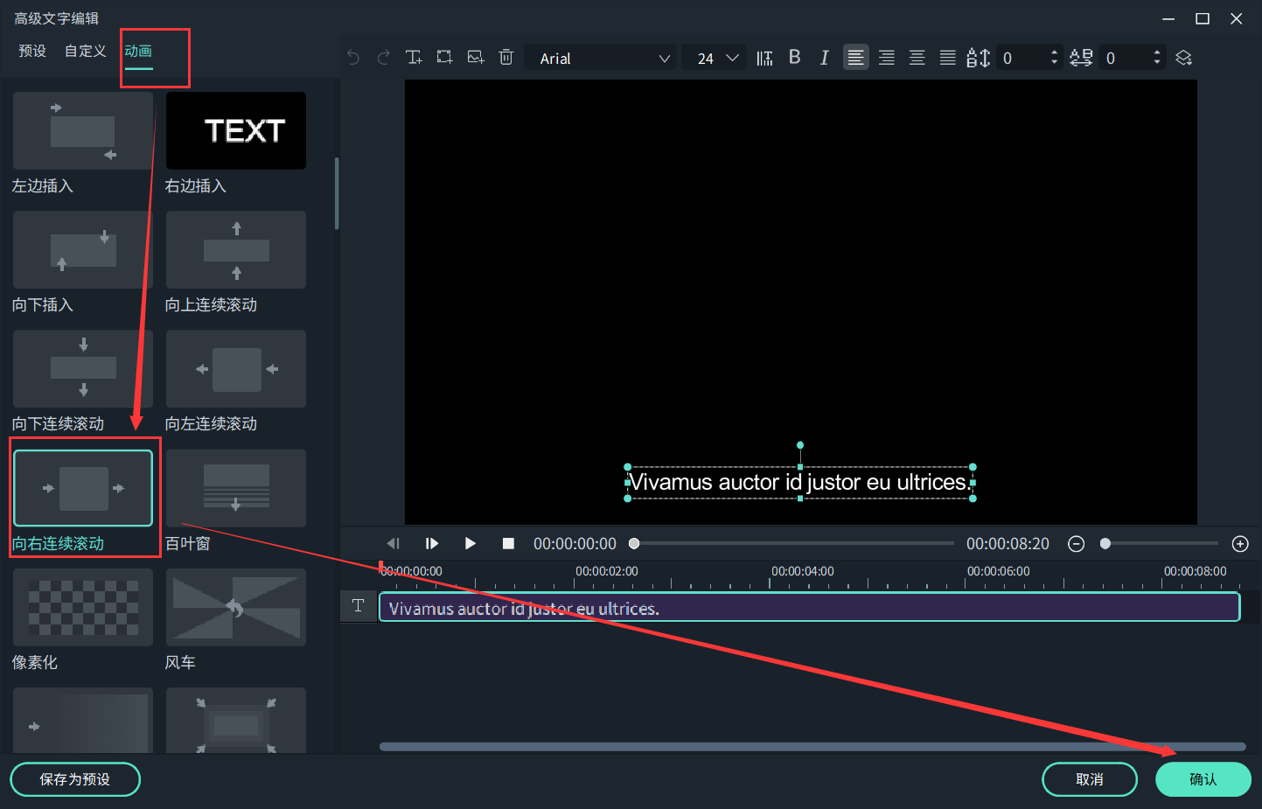1262x809 pixels.
Task: Zoom out timeline with minus icon
Action: [1077, 544]
